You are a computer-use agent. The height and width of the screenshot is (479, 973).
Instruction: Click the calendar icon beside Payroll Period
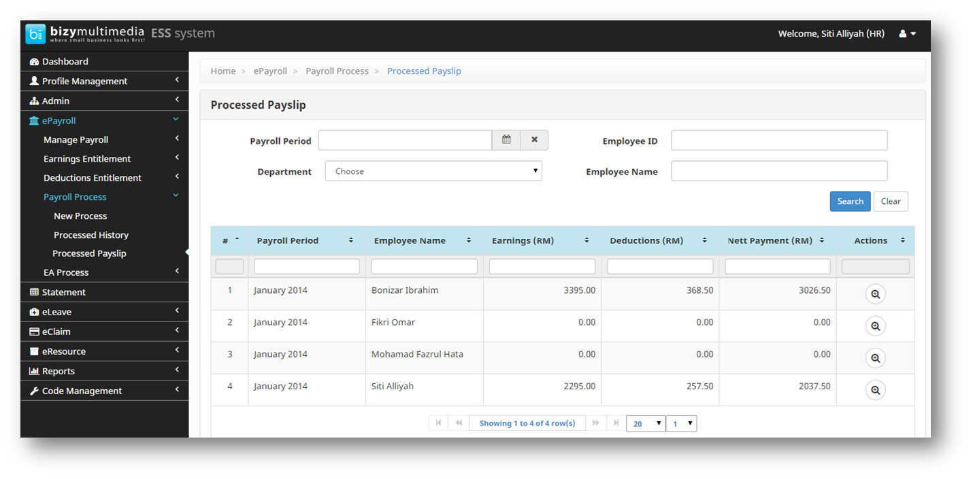[506, 140]
